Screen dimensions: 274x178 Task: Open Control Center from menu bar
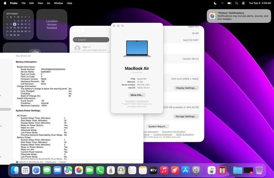click(x=243, y=3)
